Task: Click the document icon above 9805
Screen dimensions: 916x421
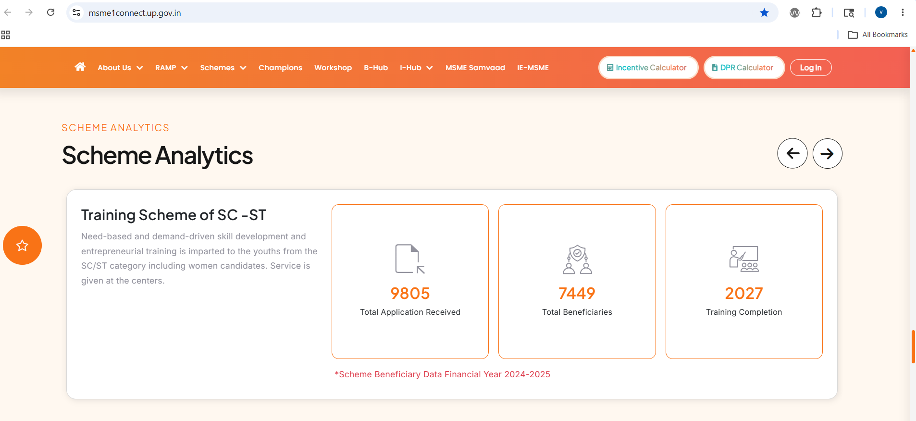Action: pos(410,259)
